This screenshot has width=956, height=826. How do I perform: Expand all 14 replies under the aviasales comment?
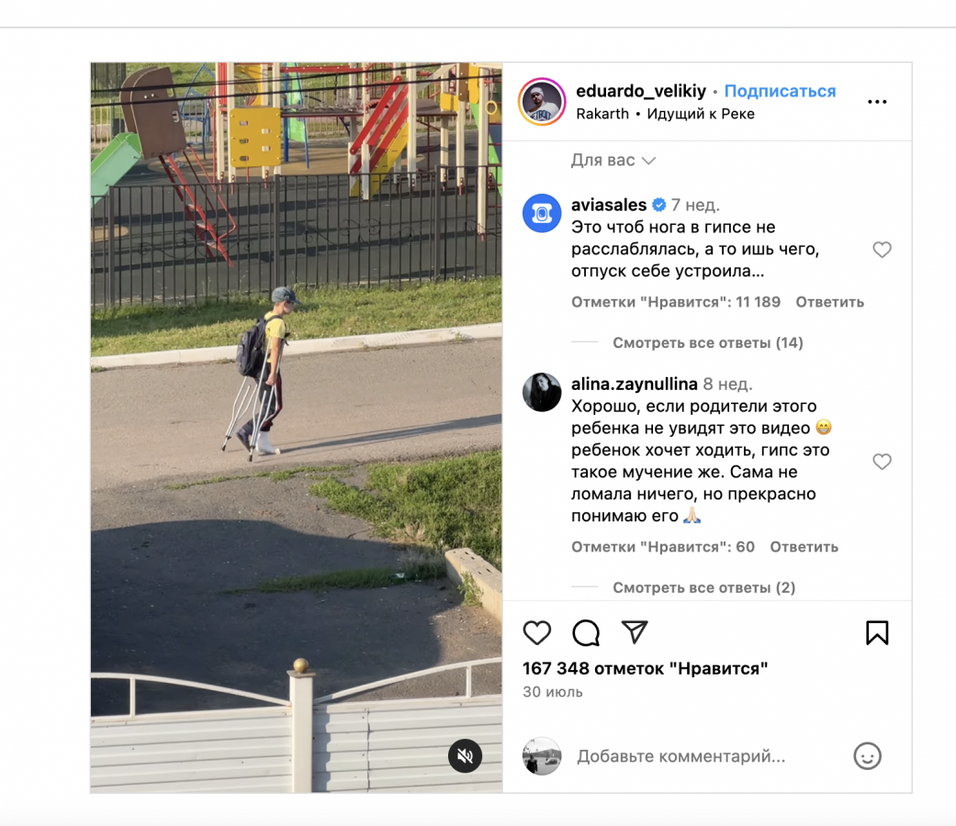coord(707,343)
